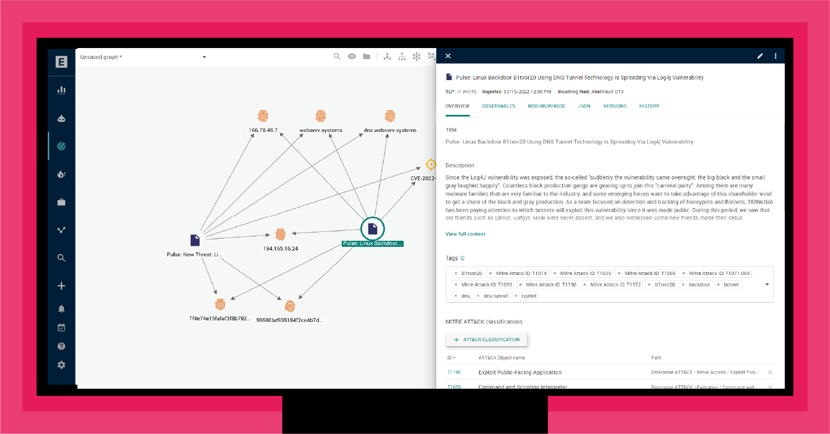Expand the tags list chevron
The image size is (830, 434).
point(767,284)
